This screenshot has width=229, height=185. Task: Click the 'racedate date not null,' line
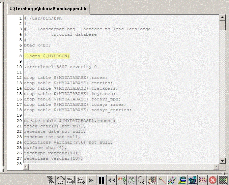[x=55, y=132]
